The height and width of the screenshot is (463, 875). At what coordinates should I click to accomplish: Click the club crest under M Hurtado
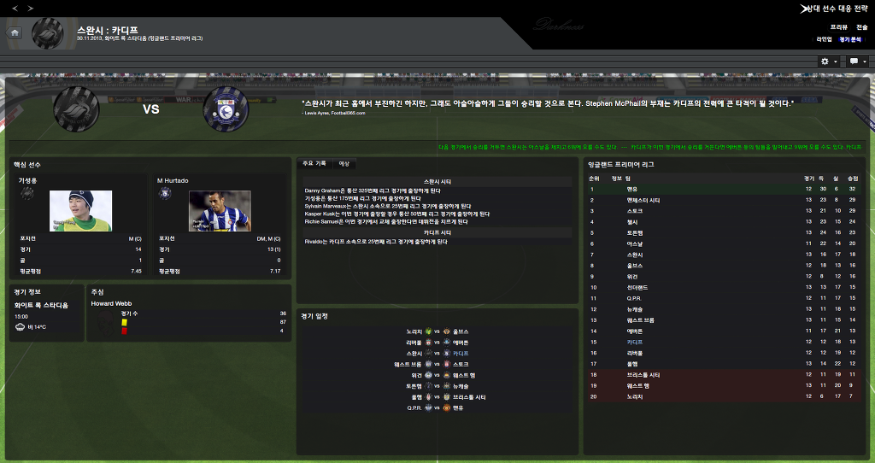[x=165, y=194]
